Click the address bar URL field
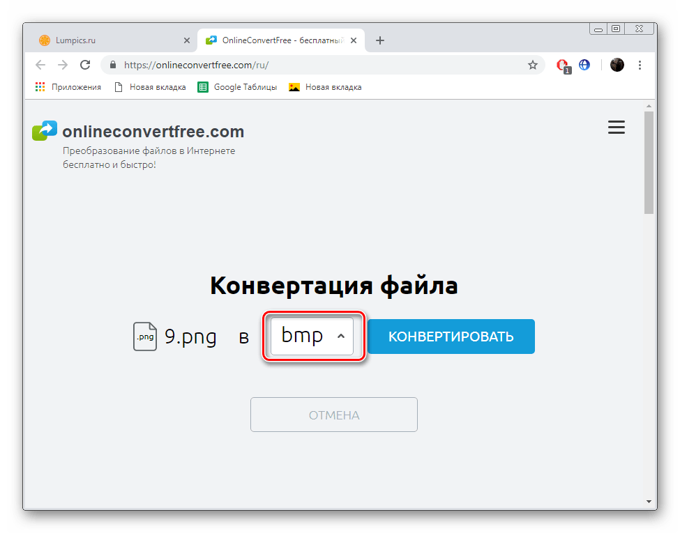The width and height of the screenshot is (680, 533). click(314, 65)
